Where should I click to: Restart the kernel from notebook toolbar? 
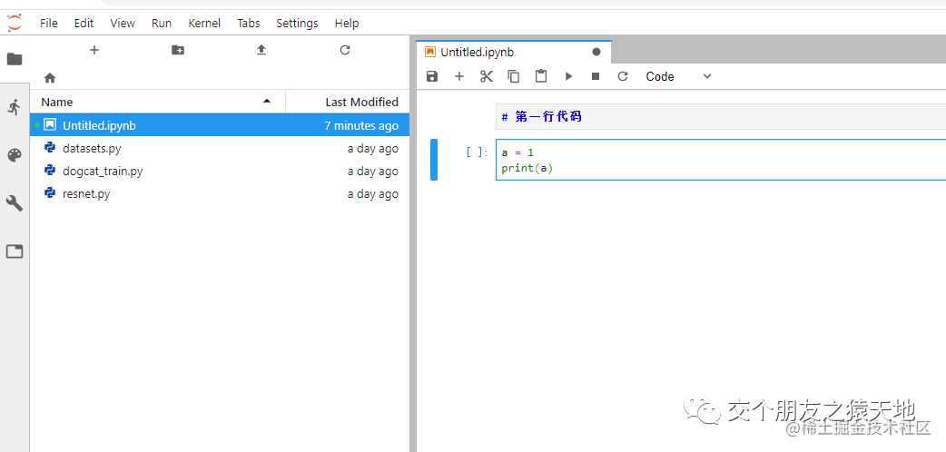coord(623,76)
